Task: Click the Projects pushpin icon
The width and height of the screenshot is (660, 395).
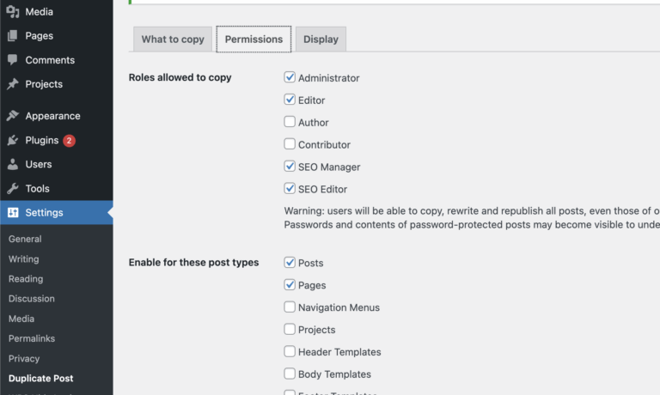Action: point(13,84)
